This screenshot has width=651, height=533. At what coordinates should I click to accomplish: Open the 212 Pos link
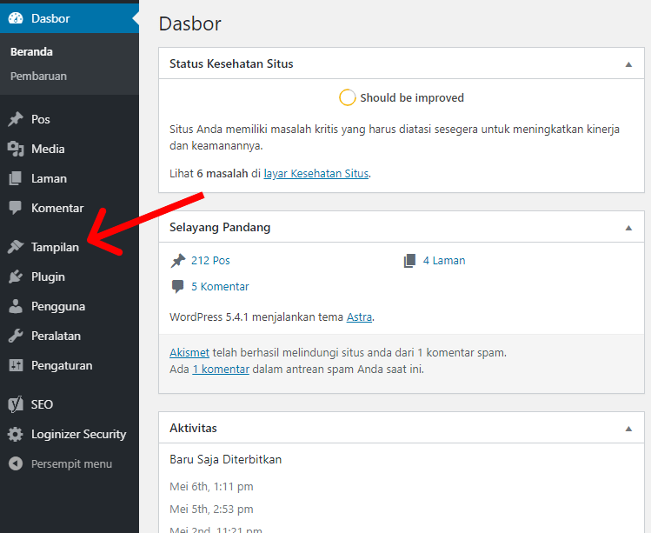coord(210,261)
